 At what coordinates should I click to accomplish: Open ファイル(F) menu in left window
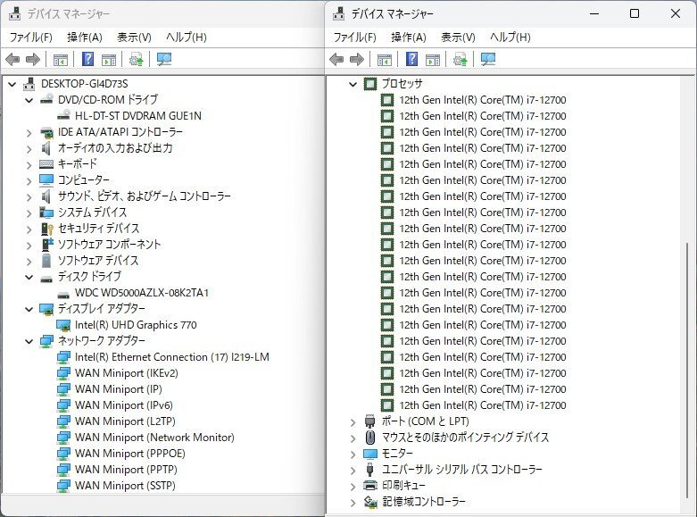click(x=31, y=38)
